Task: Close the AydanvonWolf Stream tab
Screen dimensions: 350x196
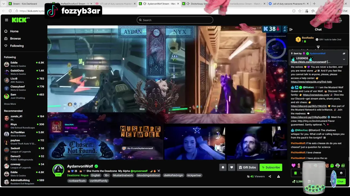Action: tap(178, 4)
